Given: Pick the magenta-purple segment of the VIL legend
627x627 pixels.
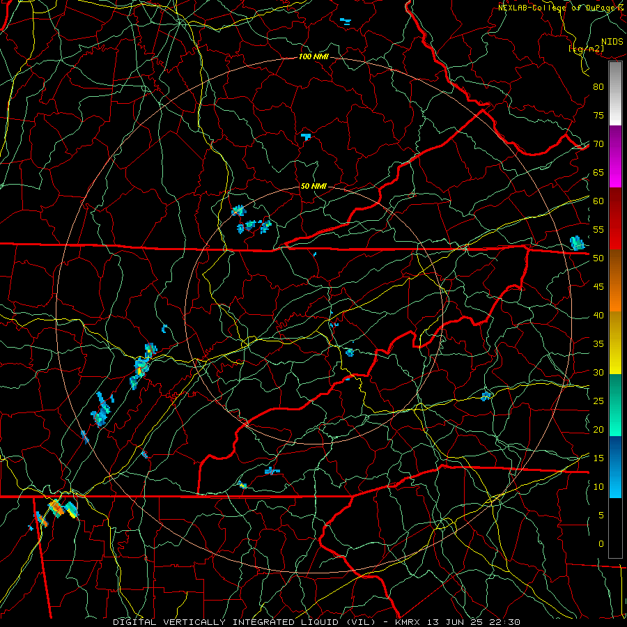Looking at the screenshot, I should click(615, 157).
